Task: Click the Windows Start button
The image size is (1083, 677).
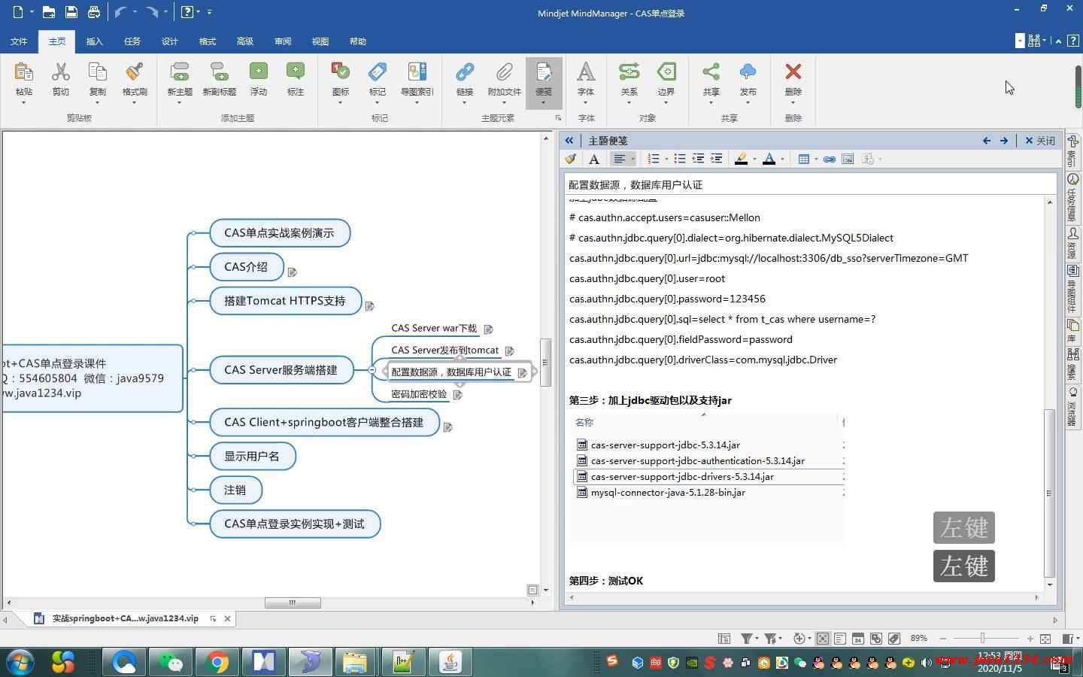Action: click(x=20, y=662)
